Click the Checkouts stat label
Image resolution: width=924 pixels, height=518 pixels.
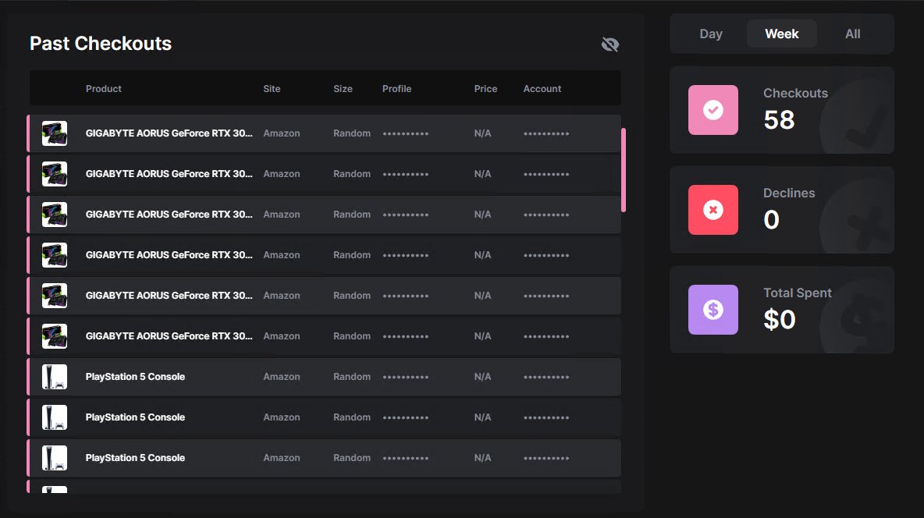pos(795,93)
